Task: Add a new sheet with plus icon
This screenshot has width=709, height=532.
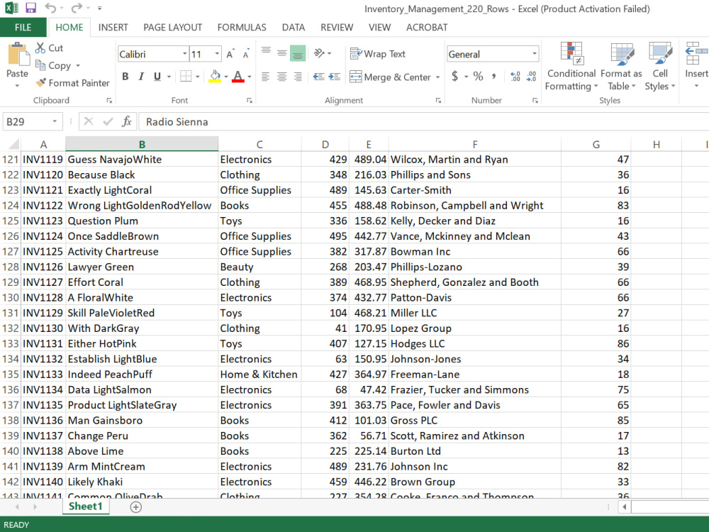Action: click(135, 507)
